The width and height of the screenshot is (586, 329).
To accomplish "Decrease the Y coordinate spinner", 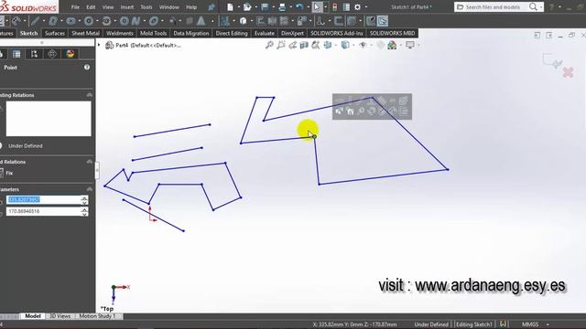I will point(84,214).
